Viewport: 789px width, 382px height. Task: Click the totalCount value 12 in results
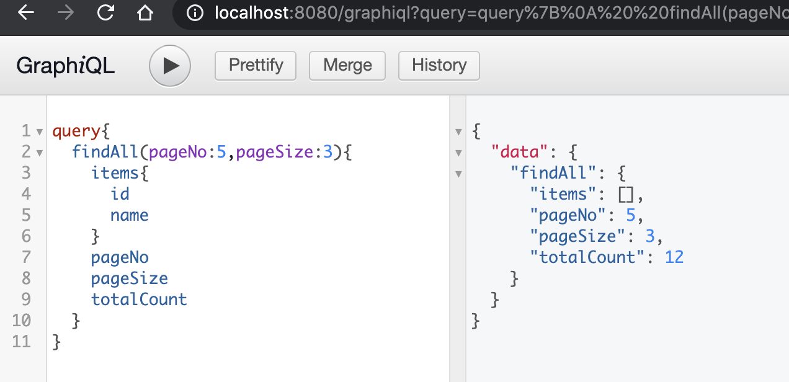674,257
